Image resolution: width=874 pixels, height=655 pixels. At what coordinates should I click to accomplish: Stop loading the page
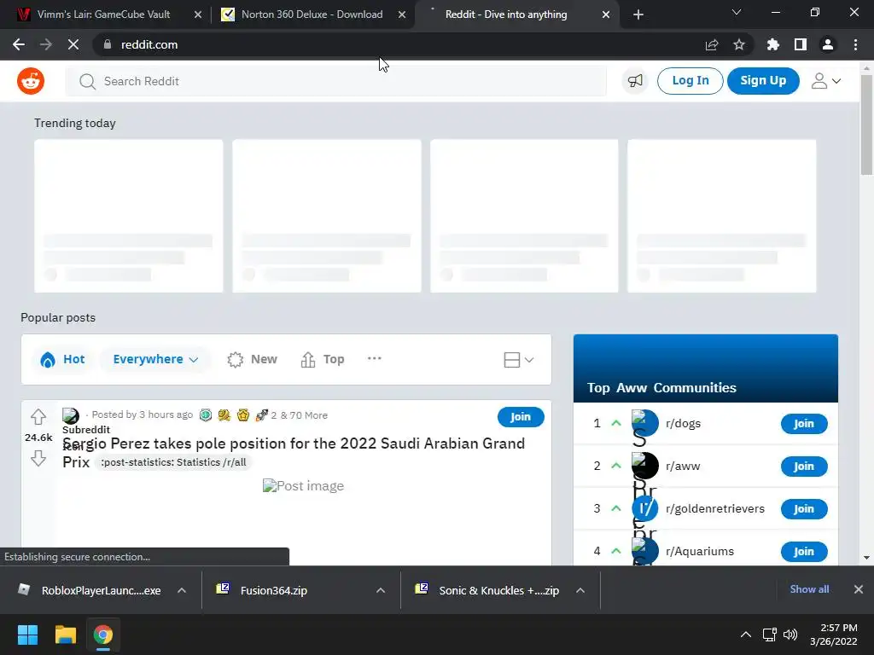tap(73, 44)
